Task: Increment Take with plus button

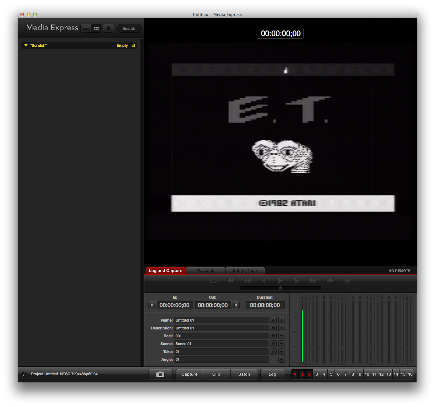Action: [282, 352]
